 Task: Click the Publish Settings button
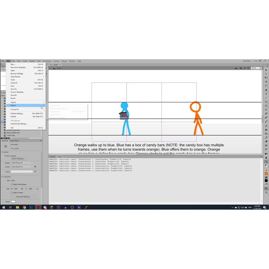coord(18,159)
